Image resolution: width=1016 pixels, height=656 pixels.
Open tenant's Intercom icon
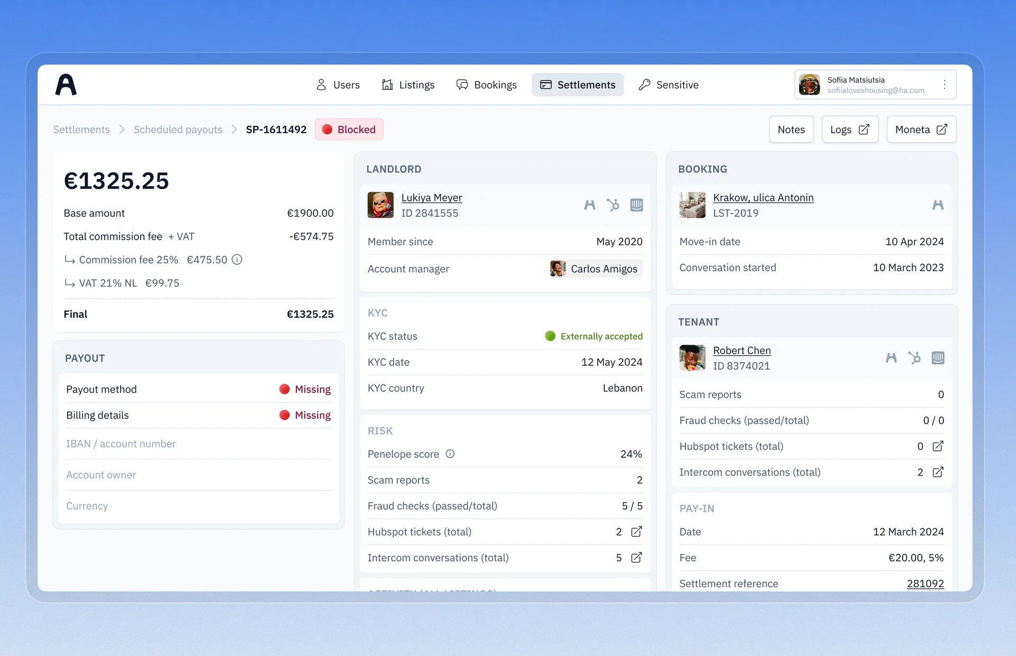pos(938,358)
